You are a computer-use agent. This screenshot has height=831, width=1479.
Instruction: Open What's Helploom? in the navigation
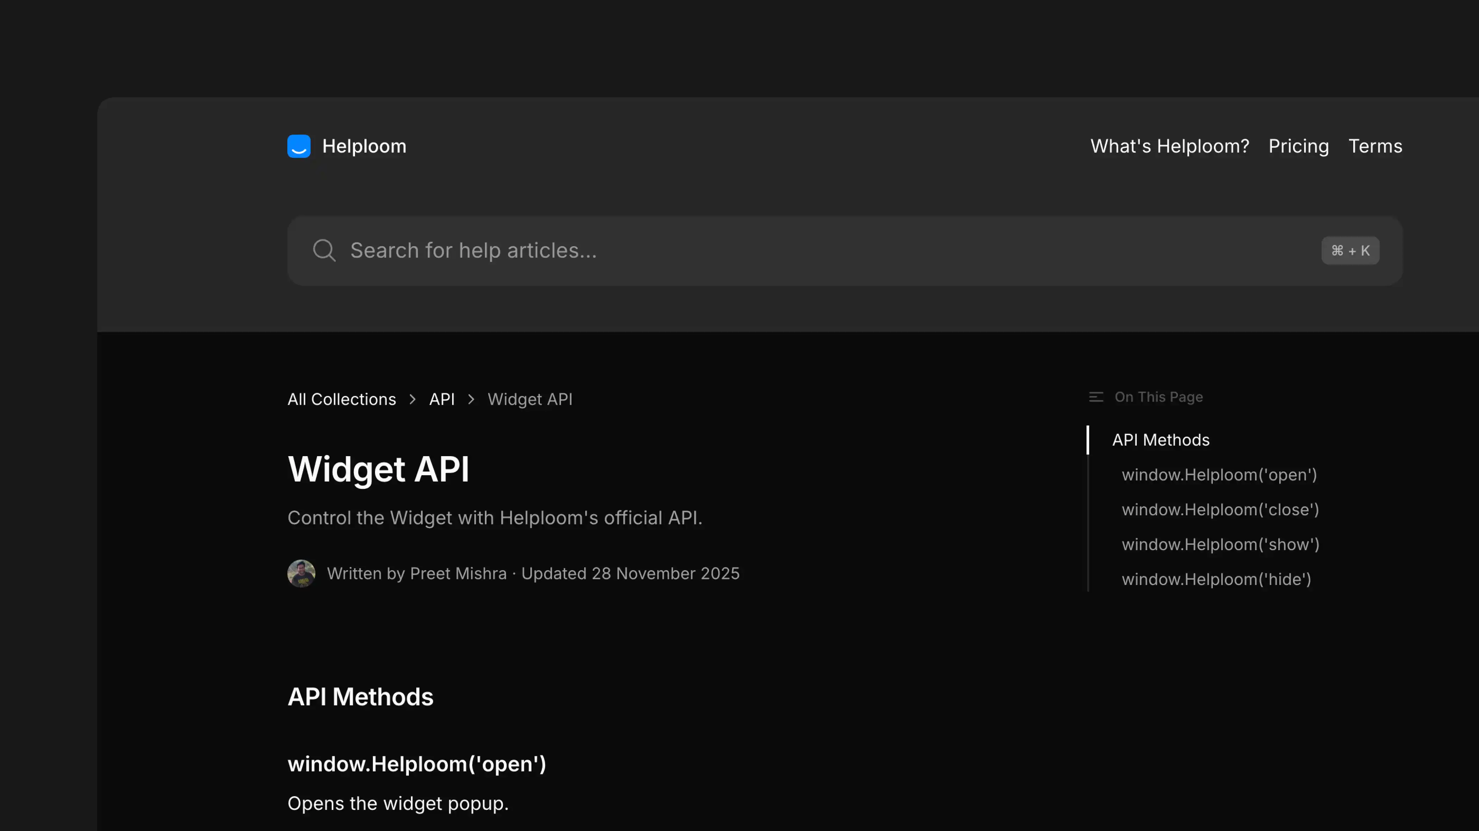[1169, 146]
